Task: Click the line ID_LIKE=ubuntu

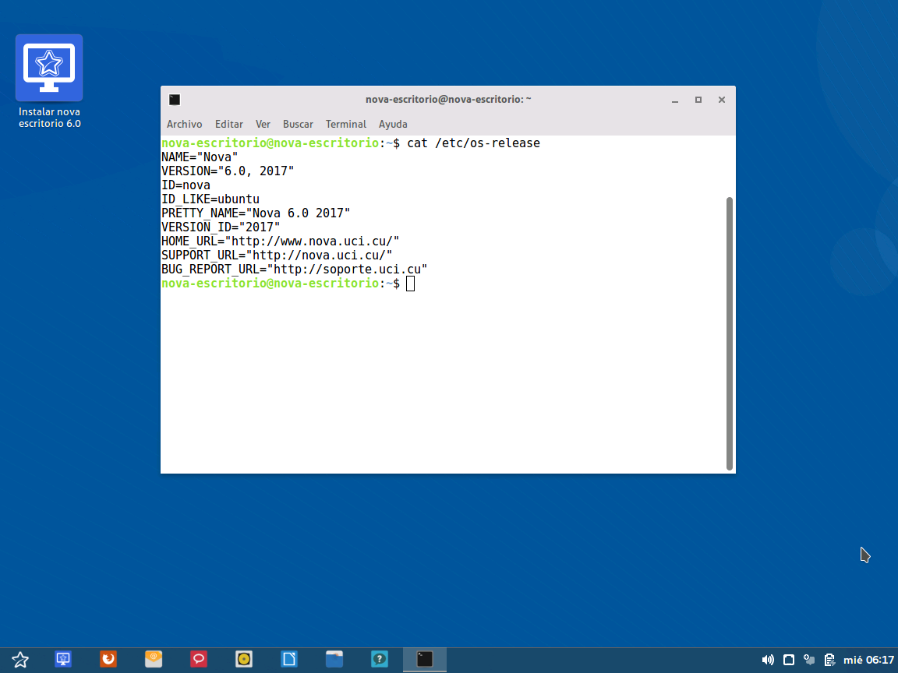Action: click(x=210, y=199)
